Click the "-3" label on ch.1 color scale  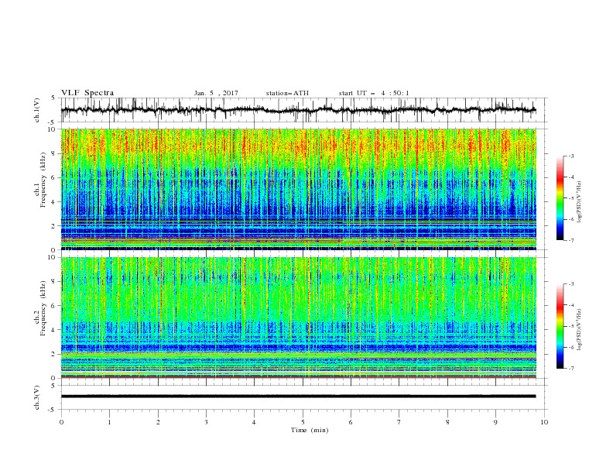(x=570, y=156)
